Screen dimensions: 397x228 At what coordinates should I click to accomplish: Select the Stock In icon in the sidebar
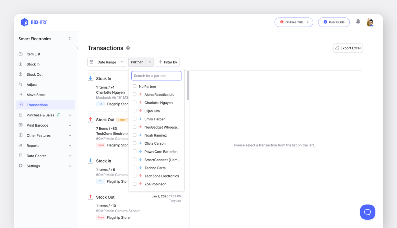click(21, 64)
